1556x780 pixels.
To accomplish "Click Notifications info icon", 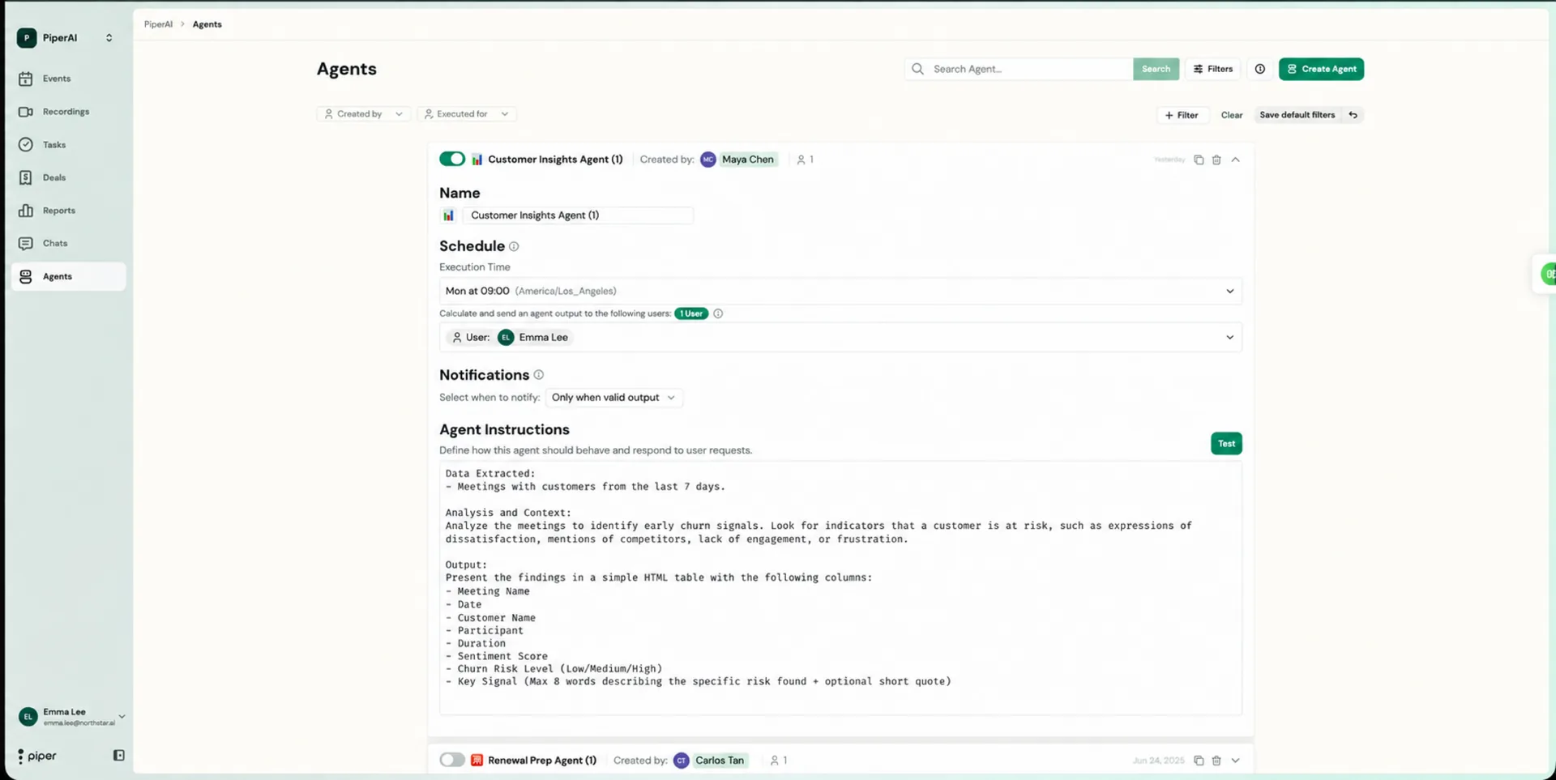I will pyautogui.click(x=539, y=375).
